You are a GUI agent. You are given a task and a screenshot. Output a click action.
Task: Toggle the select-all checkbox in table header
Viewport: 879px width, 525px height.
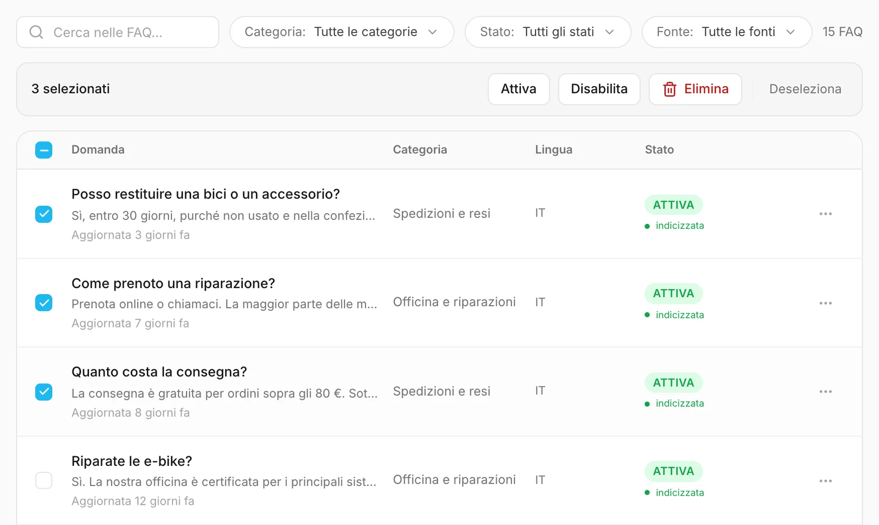pyautogui.click(x=44, y=150)
